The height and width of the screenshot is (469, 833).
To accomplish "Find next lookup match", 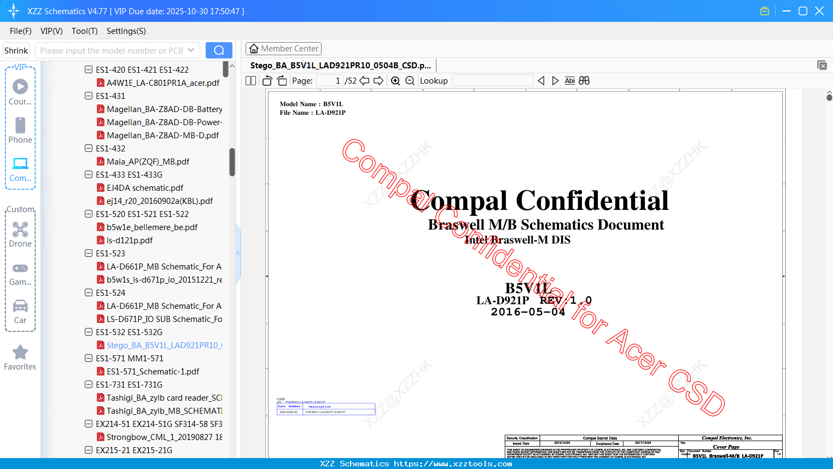I will (x=555, y=80).
